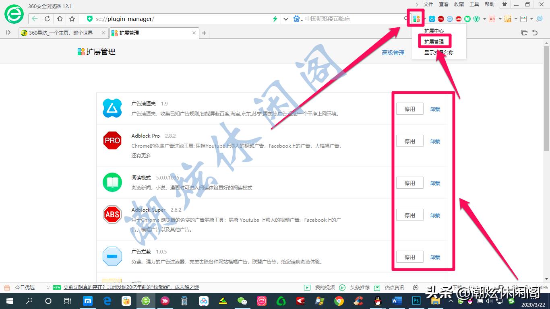This screenshot has height=309, width=550.
Task: Click the extension manager puzzle icon
Action: 417,19
